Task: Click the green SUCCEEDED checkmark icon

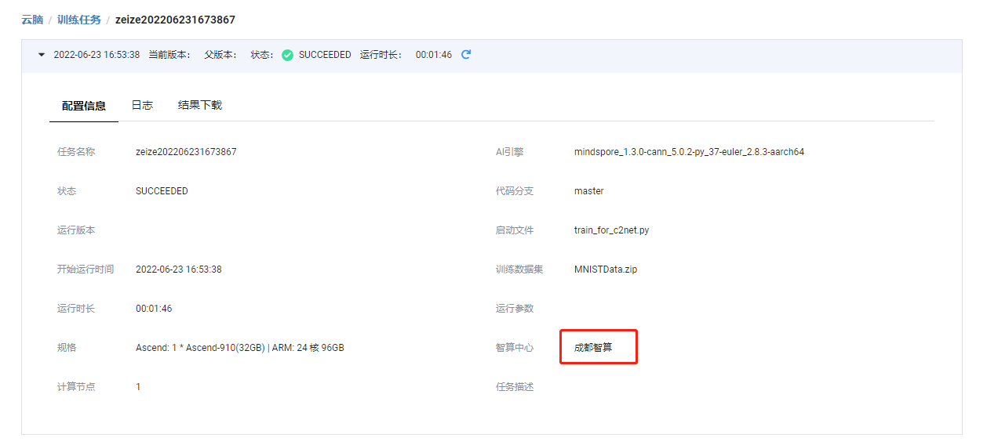Action: (x=287, y=55)
